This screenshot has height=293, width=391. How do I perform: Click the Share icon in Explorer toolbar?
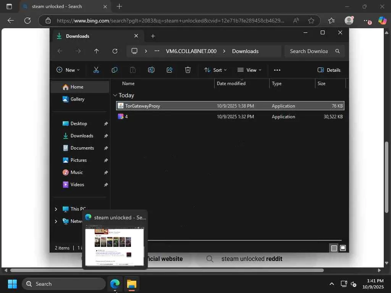(x=170, y=70)
